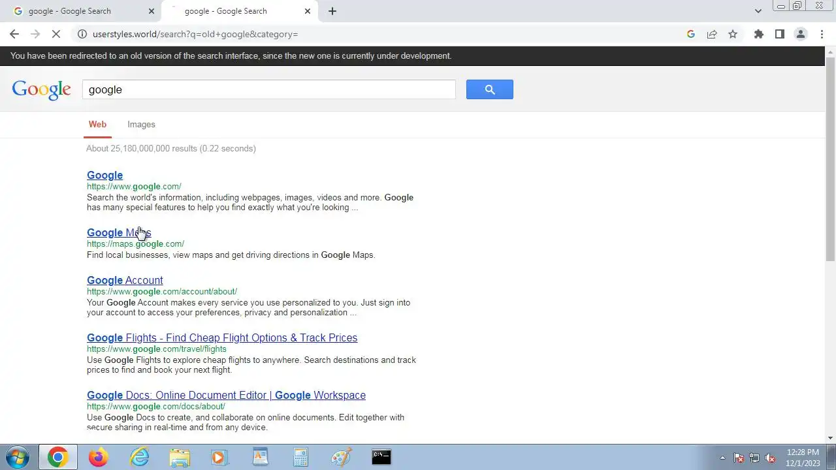Screen dimensions: 836x470
Task: Open File Explorer folder in taskbar
Action: pos(180,457)
